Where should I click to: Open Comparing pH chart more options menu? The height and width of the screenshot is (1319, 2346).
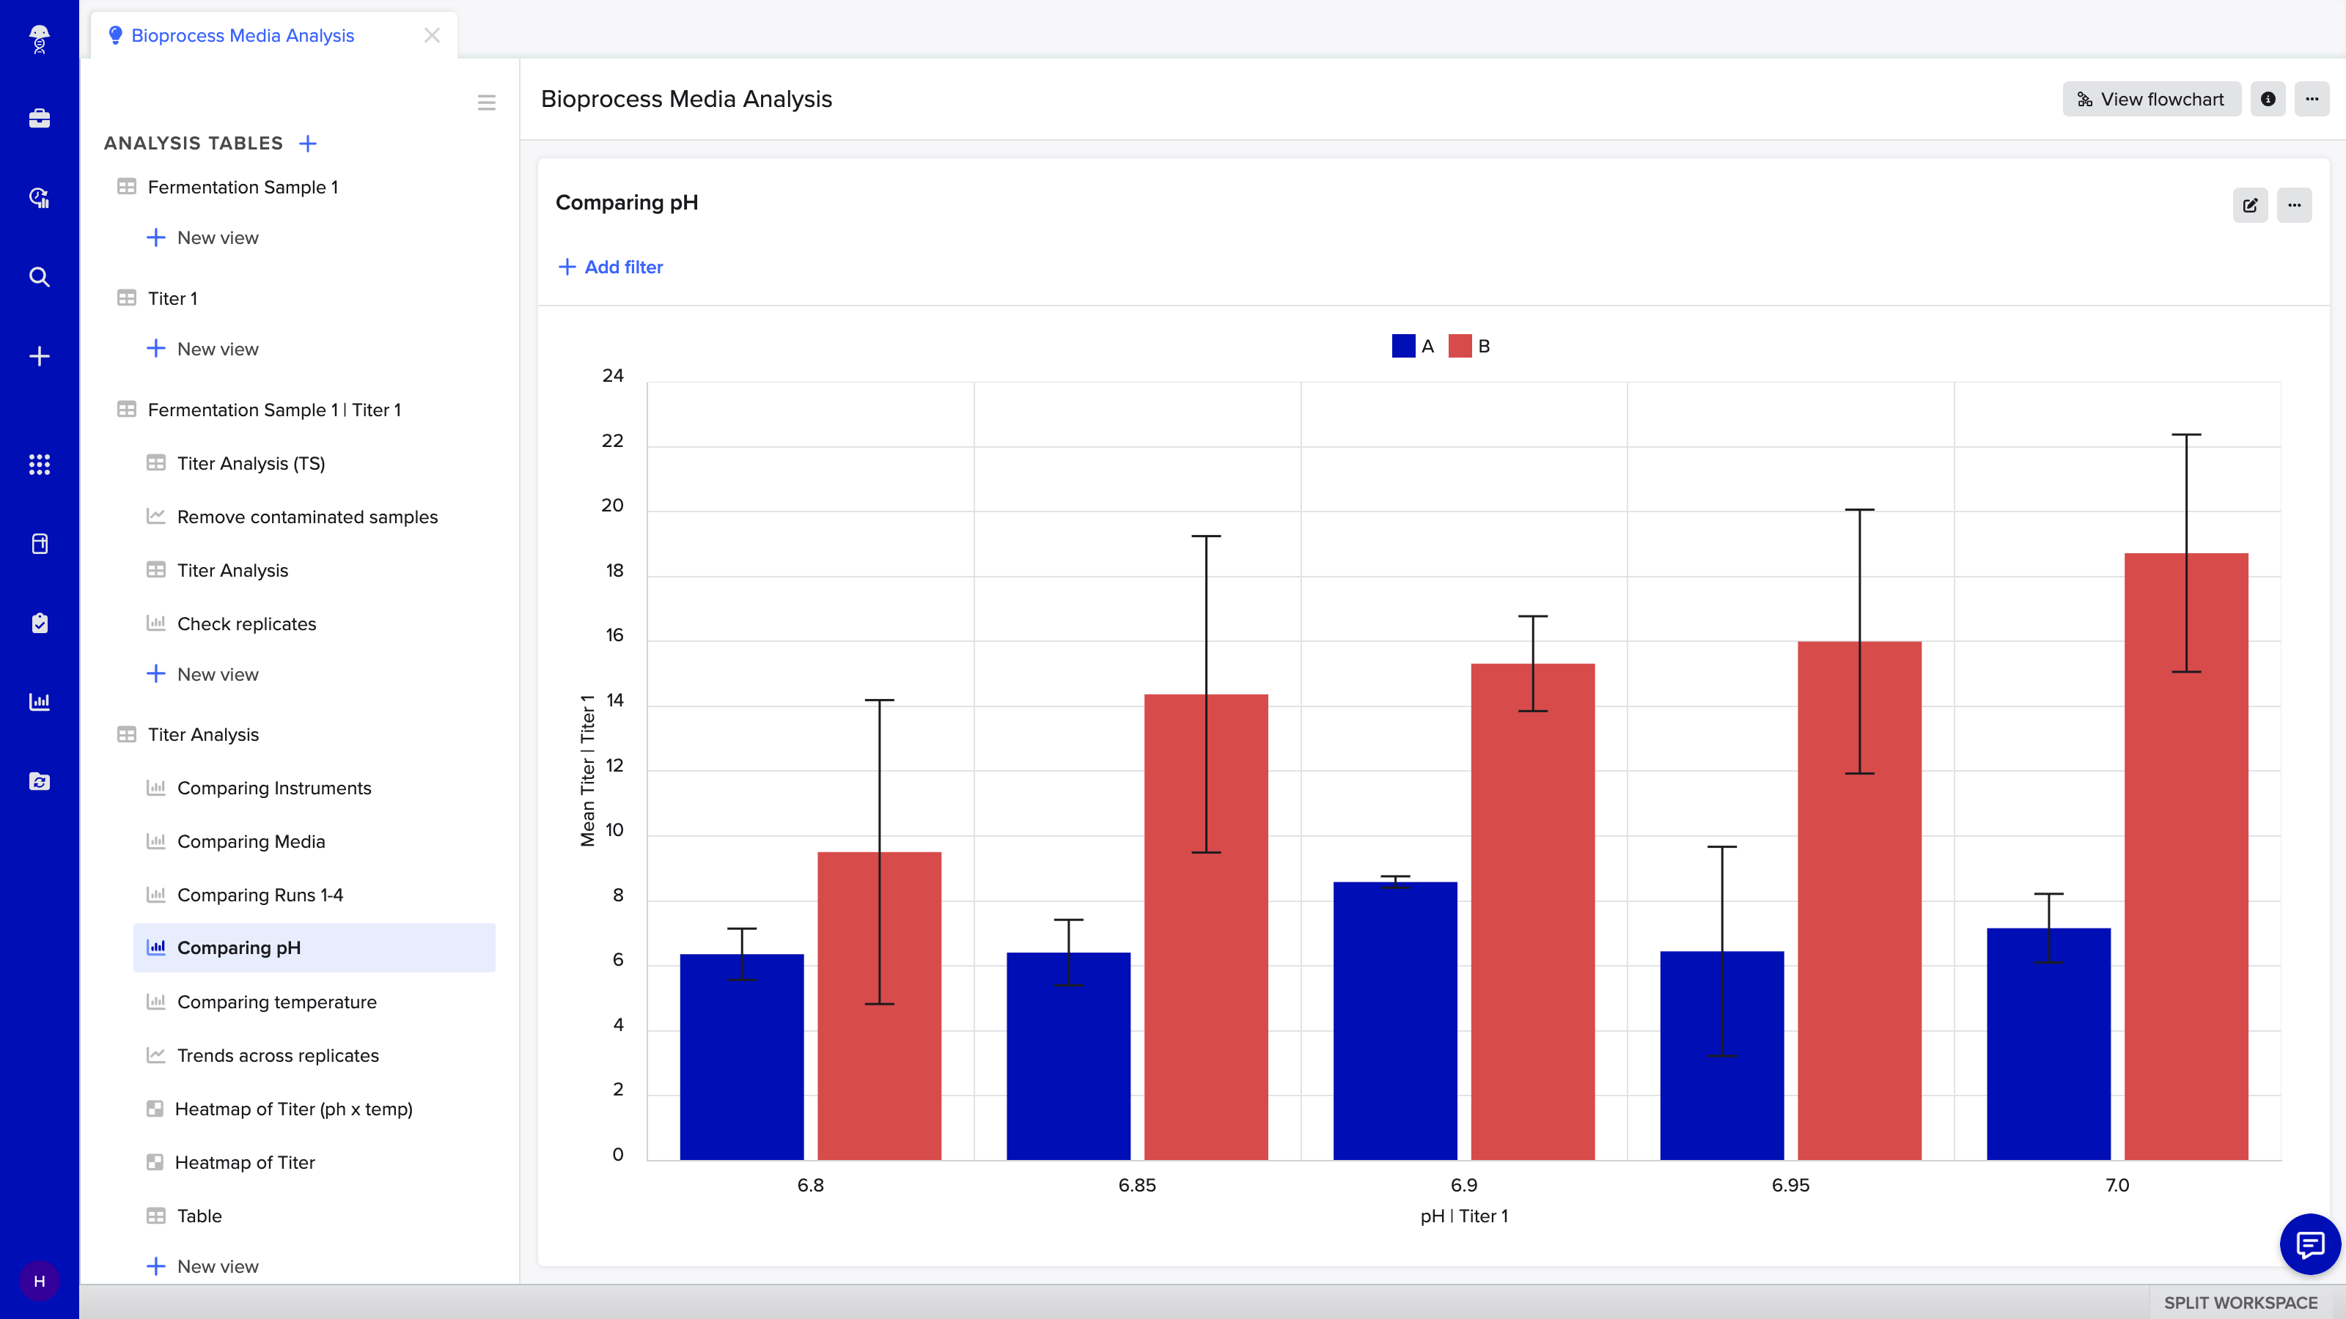[x=2294, y=205]
